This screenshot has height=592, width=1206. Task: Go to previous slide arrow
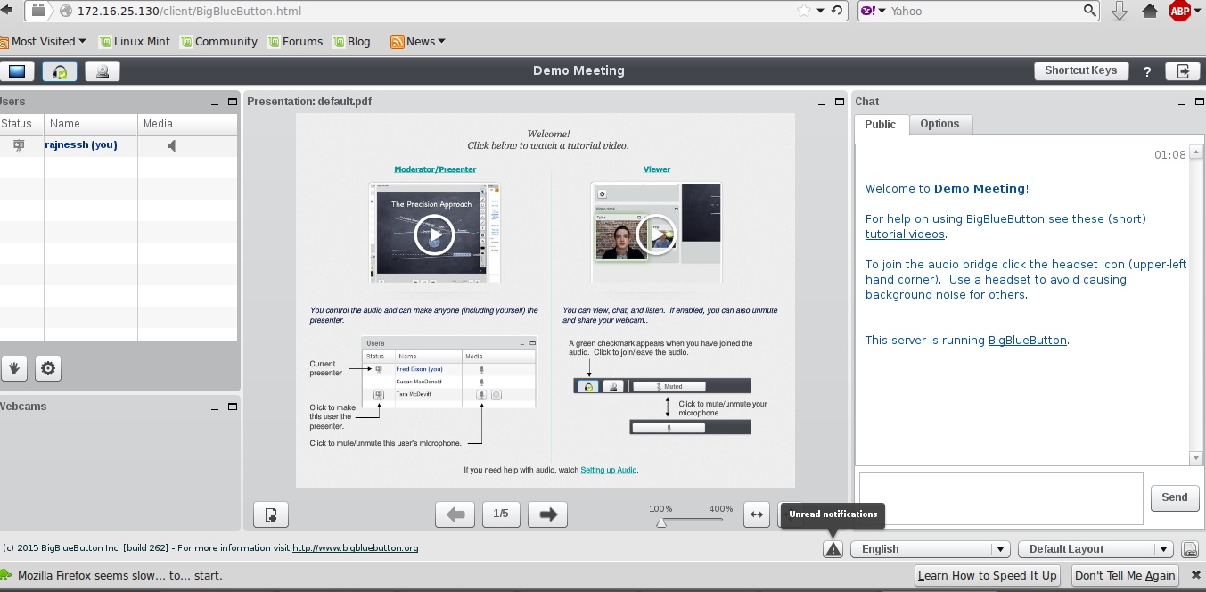coord(455,514)
